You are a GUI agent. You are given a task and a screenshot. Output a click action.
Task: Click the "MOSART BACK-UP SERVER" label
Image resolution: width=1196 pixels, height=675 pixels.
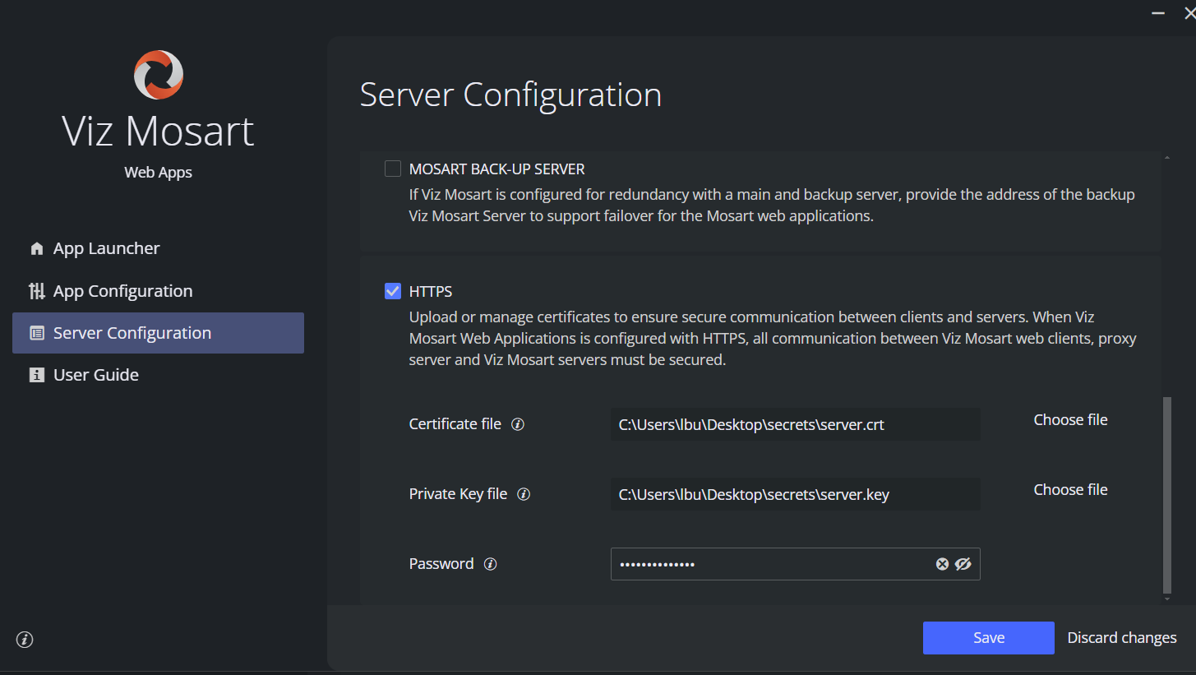(x=497, y=169)
